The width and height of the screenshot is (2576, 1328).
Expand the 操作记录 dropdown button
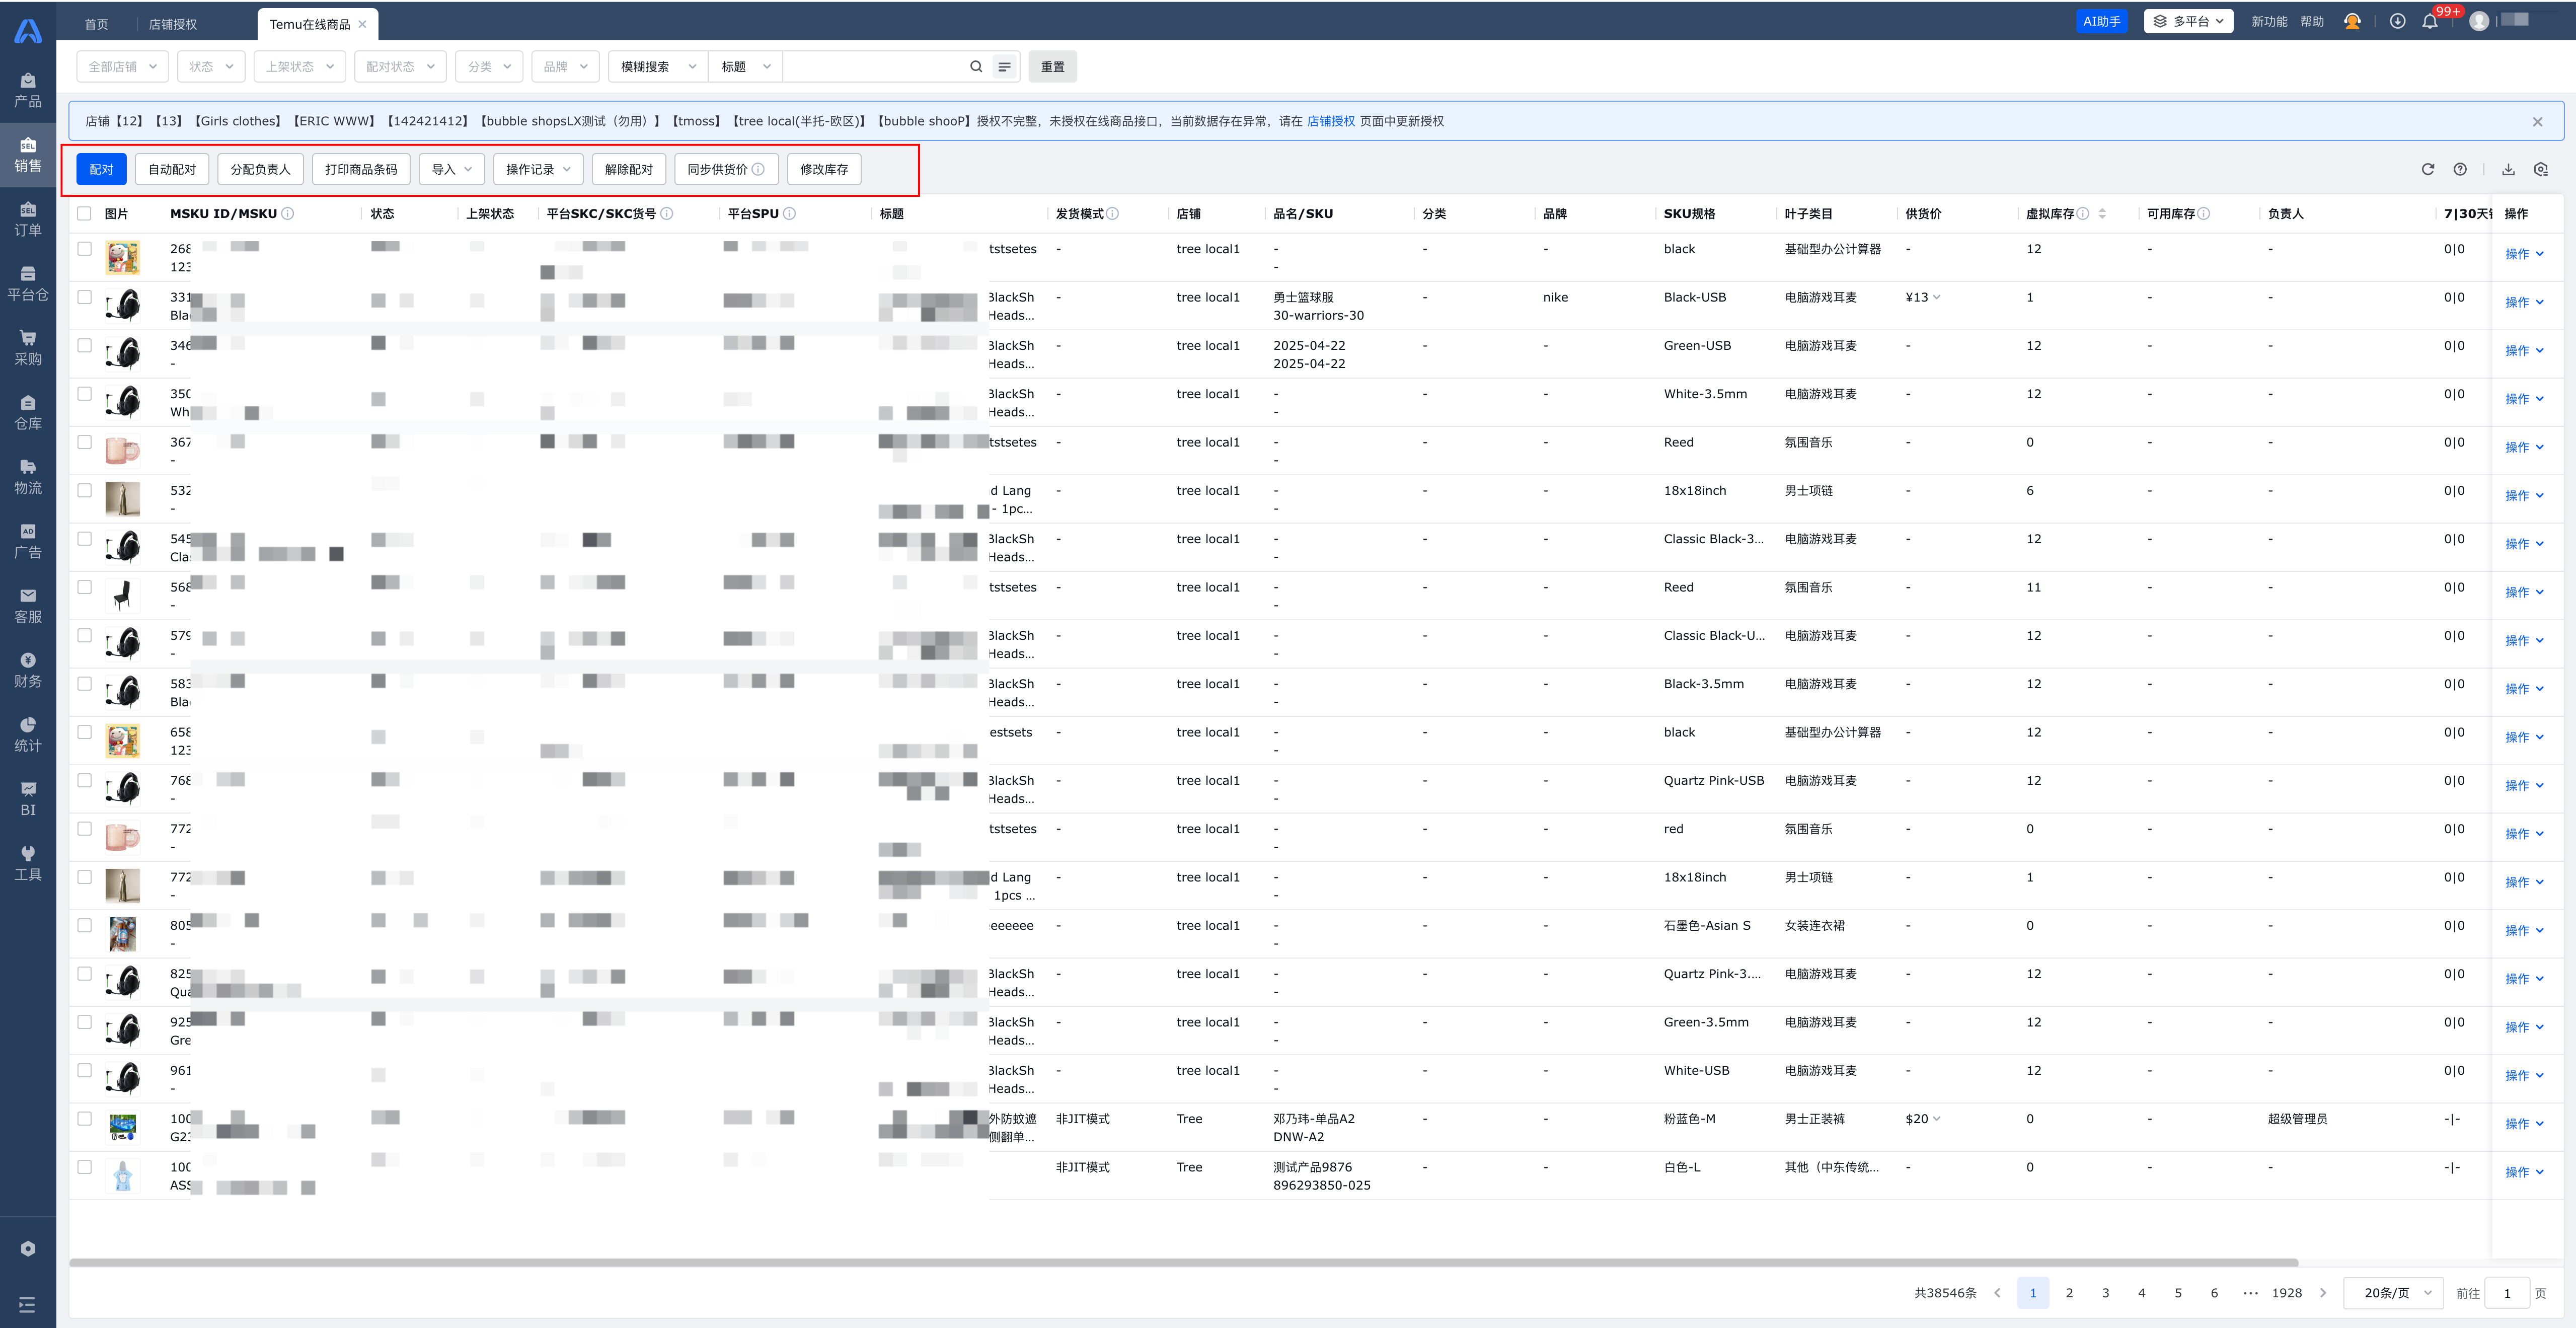(538, 169)
